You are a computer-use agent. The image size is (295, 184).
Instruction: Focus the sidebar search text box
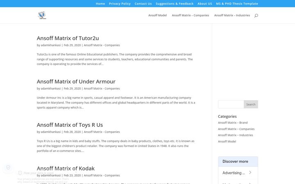click(231, 104)
